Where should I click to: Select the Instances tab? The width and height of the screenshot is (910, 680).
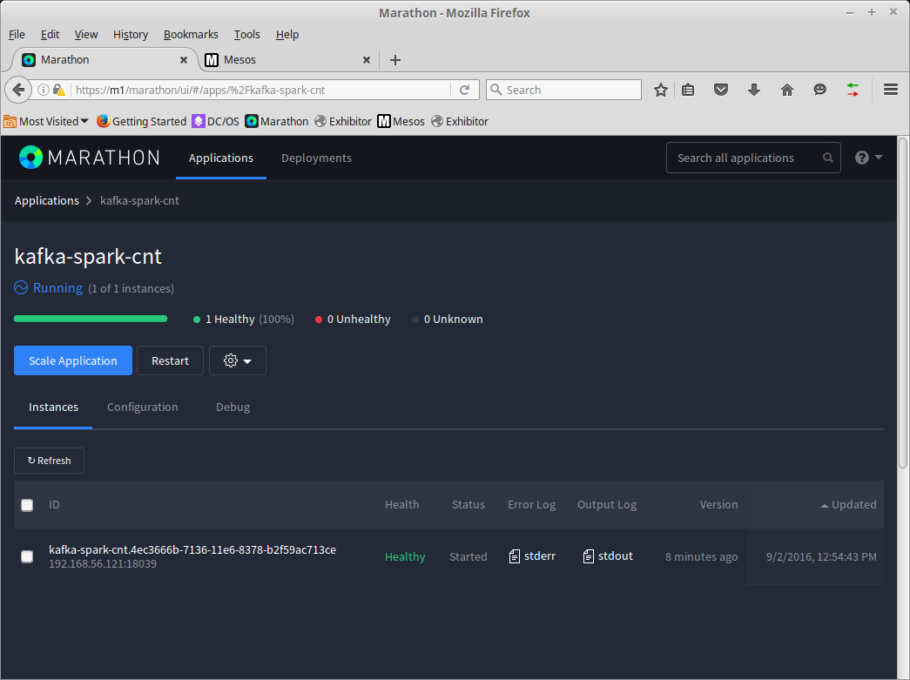53,407
